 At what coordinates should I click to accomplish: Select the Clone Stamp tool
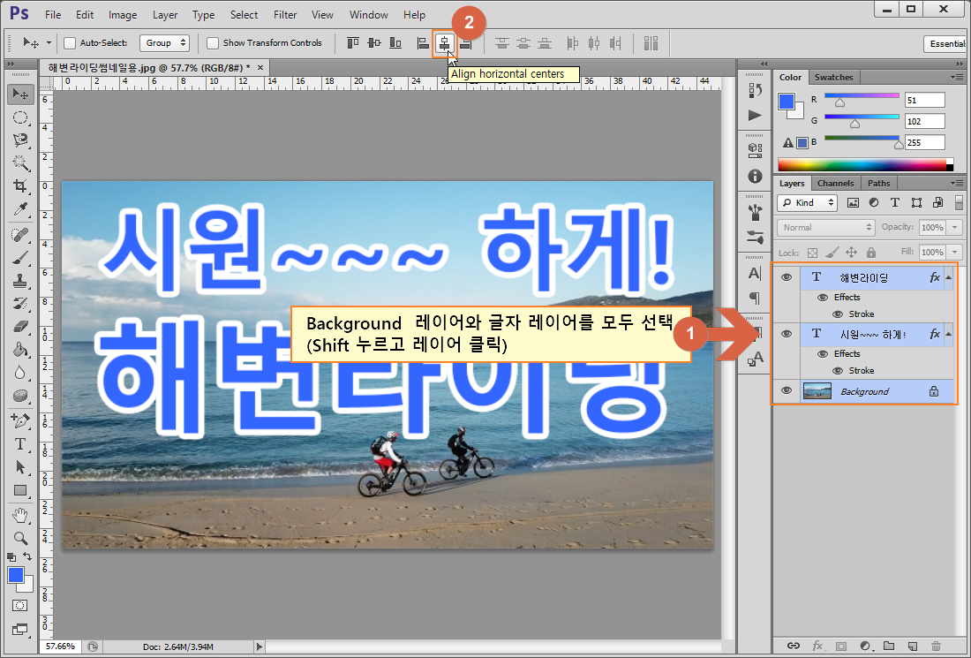20,281
